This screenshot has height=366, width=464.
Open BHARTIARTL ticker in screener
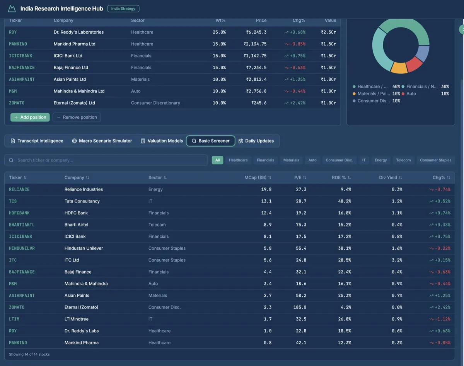22,225
